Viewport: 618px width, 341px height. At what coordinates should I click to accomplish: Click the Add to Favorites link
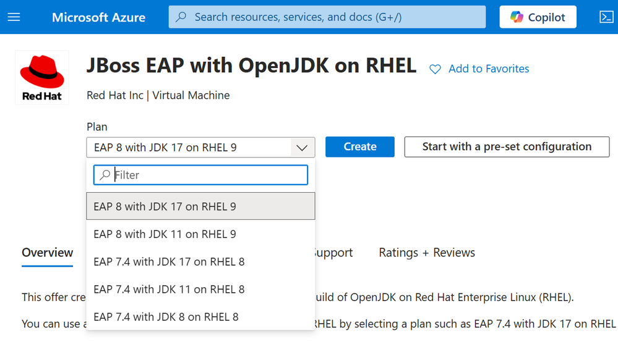click(x=489, y=69)
